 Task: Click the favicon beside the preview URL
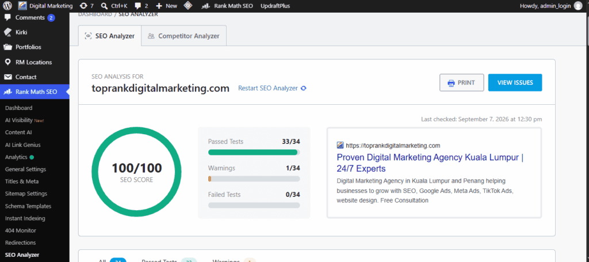tap(341, 145)
